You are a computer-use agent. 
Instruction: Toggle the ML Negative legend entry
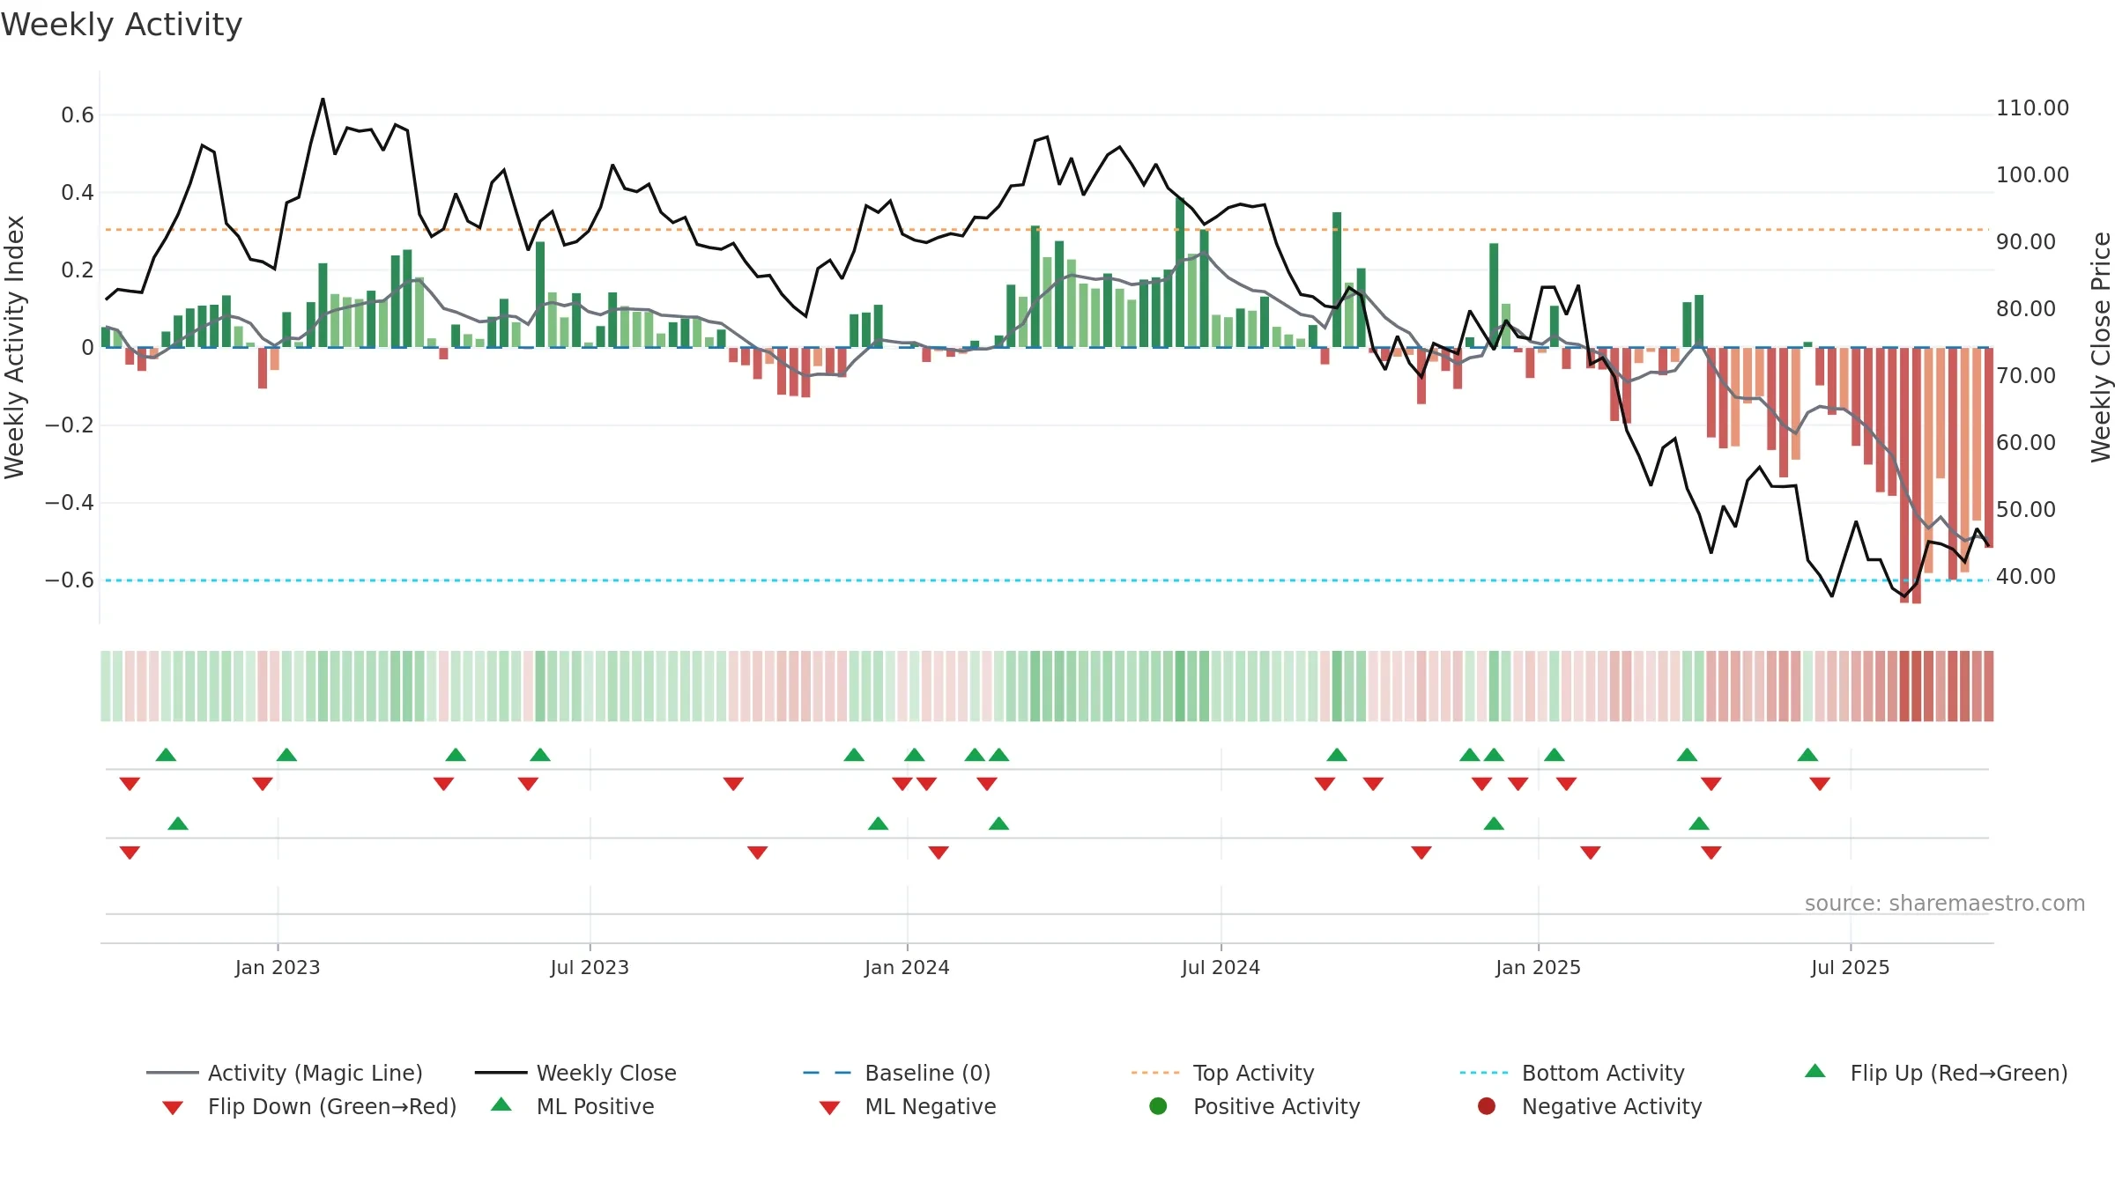[907, 1106]
